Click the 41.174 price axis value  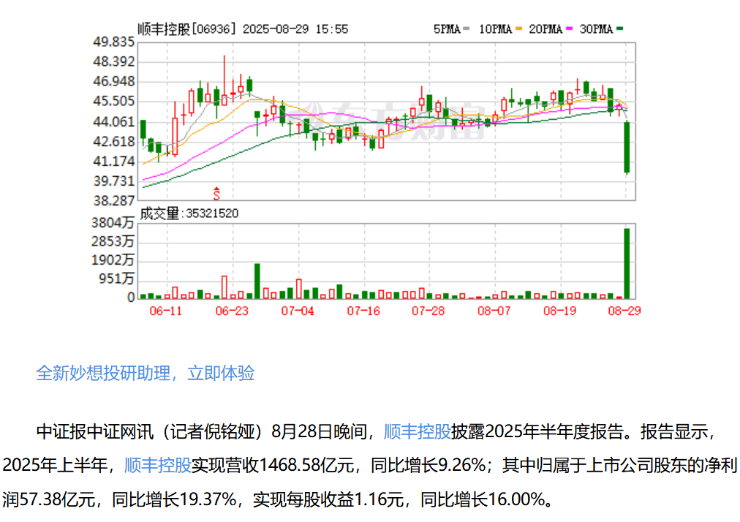[114, 162]
